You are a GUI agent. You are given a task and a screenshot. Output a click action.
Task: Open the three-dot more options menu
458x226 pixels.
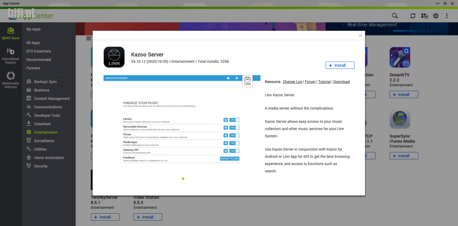447,16
